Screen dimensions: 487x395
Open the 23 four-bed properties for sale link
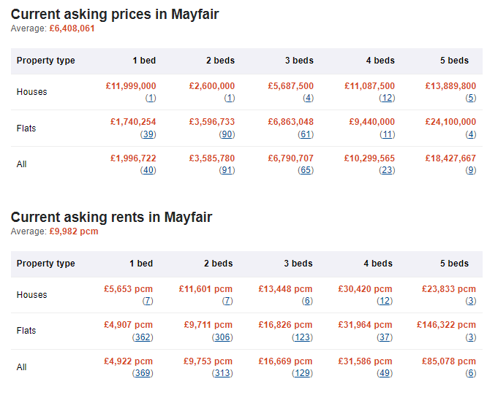coord(387,170)
